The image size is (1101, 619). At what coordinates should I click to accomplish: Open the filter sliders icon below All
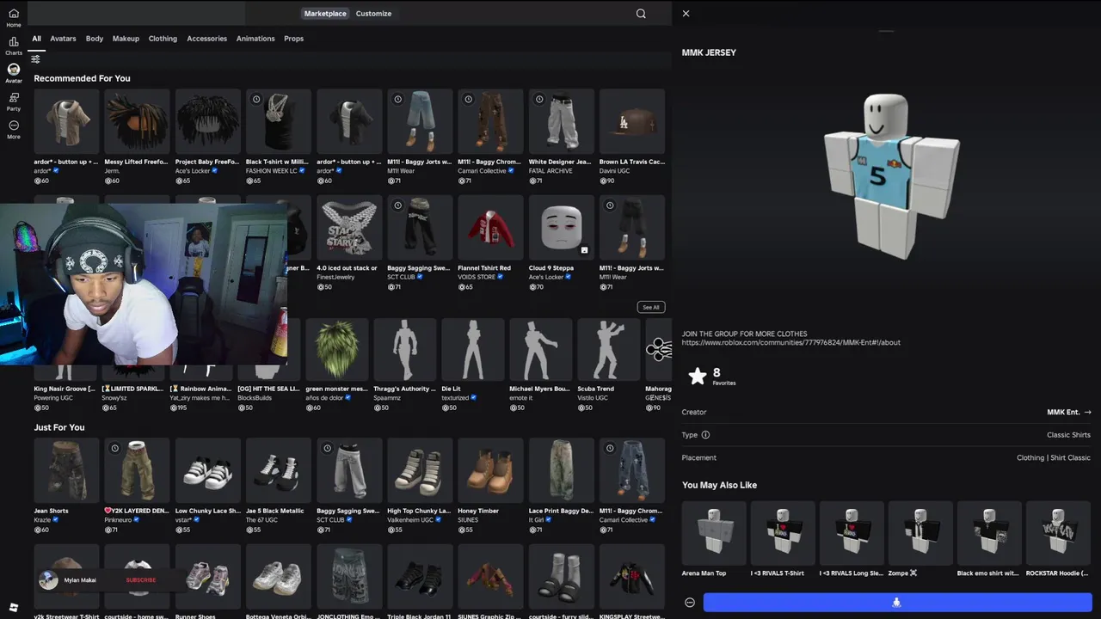[x=35, y=59]
